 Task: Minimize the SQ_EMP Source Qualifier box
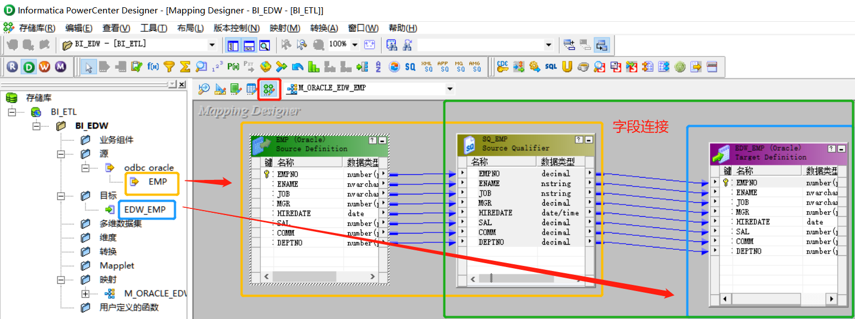coord(588,140)
